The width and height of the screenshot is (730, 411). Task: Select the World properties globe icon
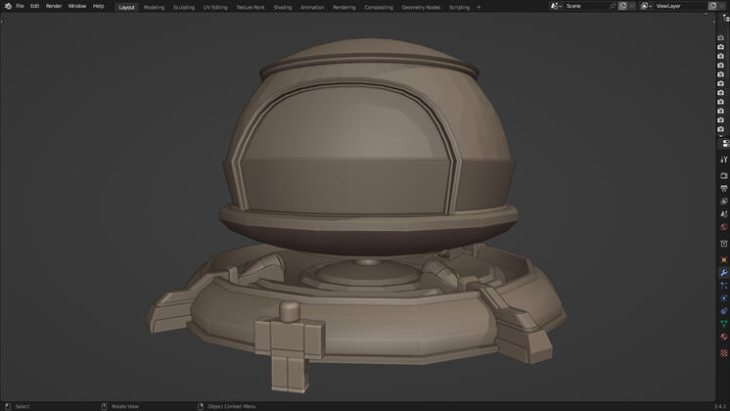click(723, 227)
